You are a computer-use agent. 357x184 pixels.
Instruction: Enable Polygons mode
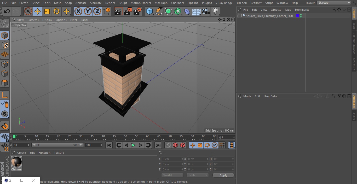tap(5, 83)
